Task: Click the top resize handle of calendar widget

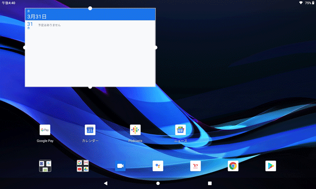Action: point(90,8)
